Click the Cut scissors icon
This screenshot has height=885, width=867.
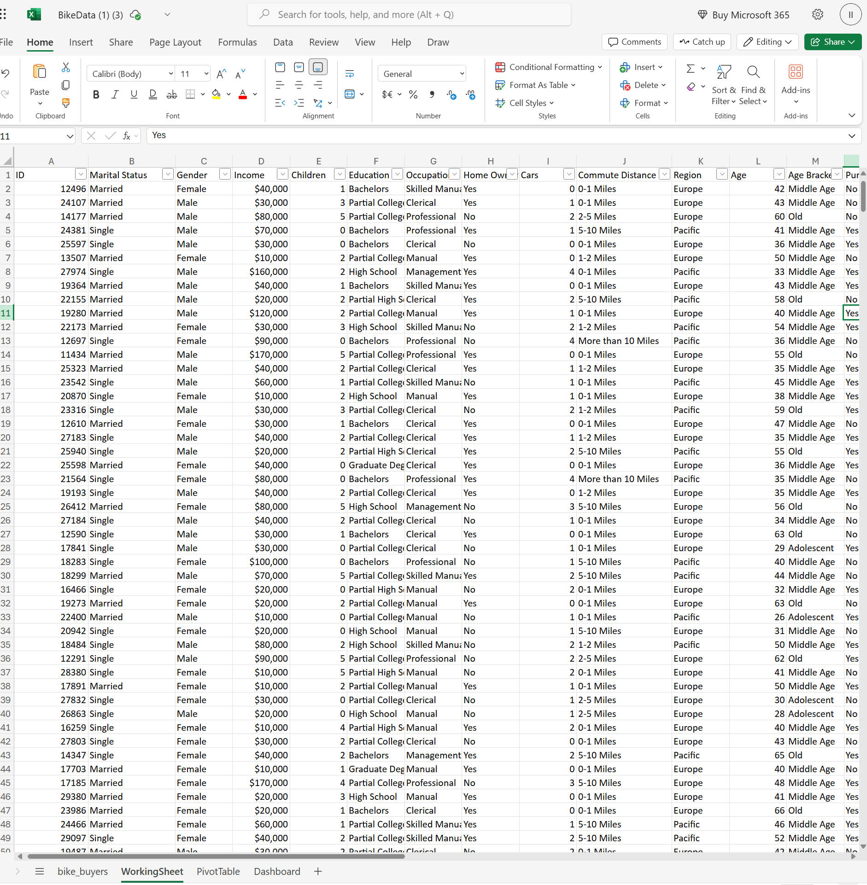point(66,68)
